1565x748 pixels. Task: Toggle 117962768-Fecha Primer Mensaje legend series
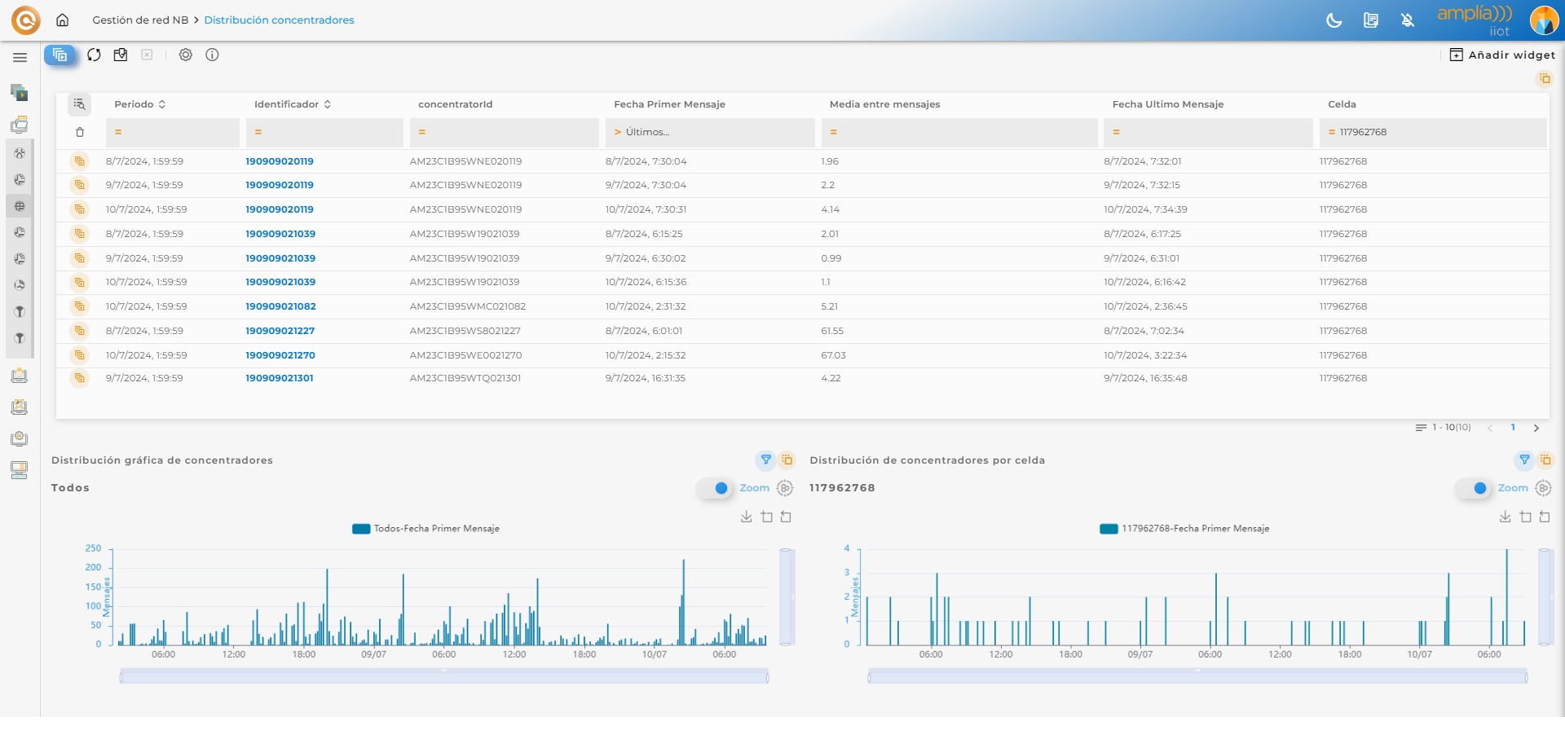[1184, 529]
